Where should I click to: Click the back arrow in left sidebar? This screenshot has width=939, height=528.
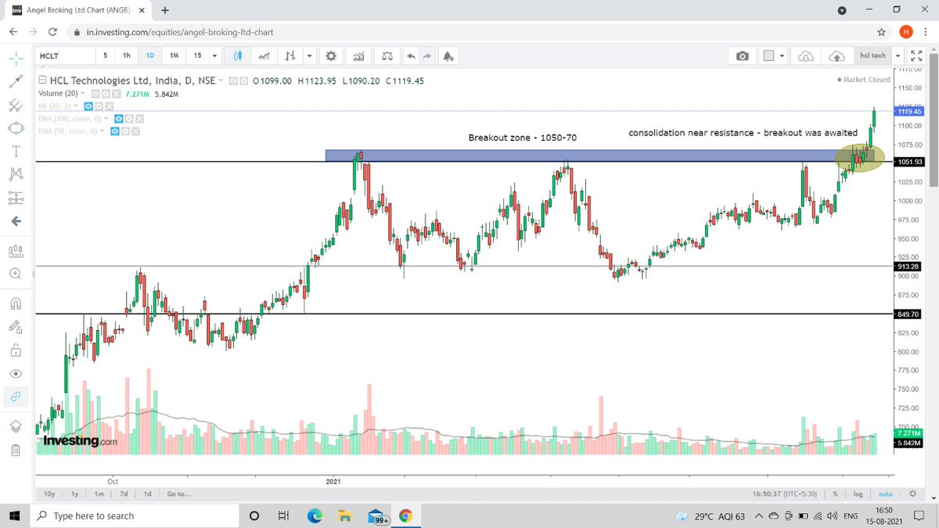pyautogui.click(x=16, y=221)
